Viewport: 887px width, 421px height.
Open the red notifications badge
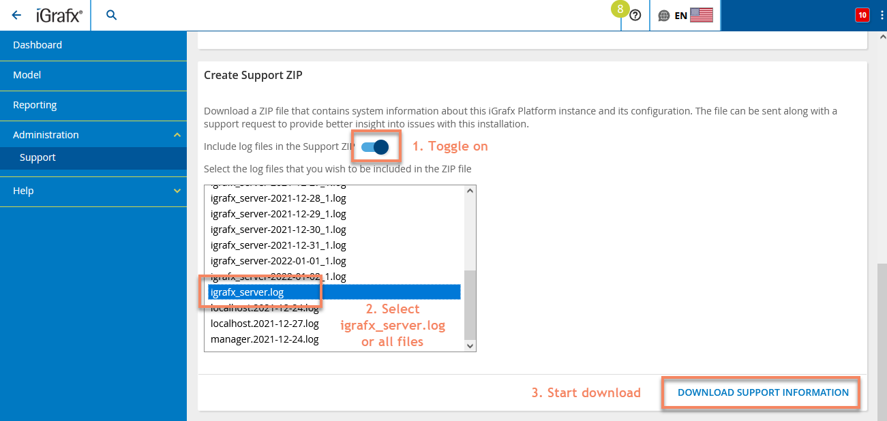pyautogui.click(x=862, y=15)
